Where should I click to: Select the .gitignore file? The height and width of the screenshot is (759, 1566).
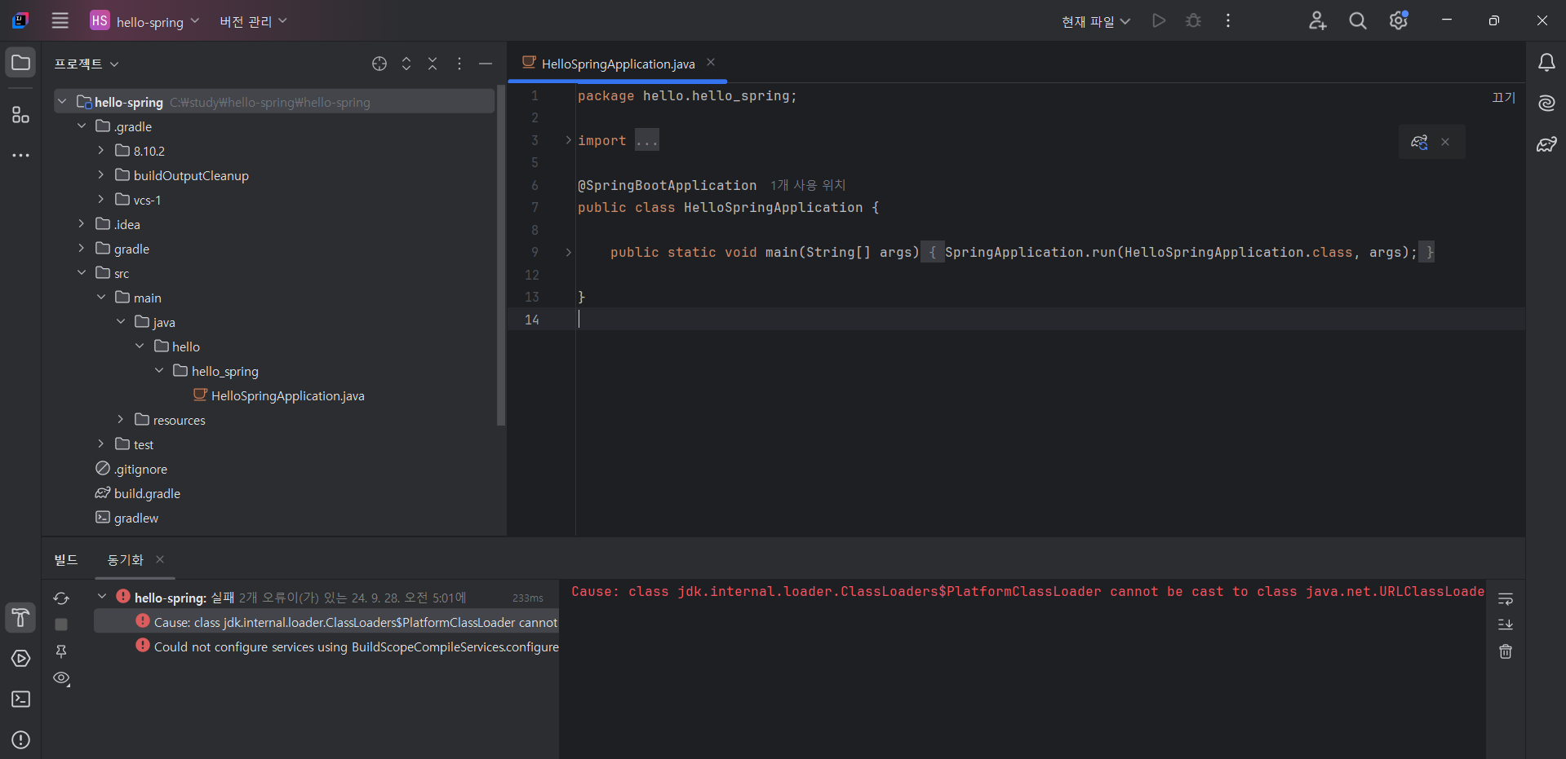140,469
